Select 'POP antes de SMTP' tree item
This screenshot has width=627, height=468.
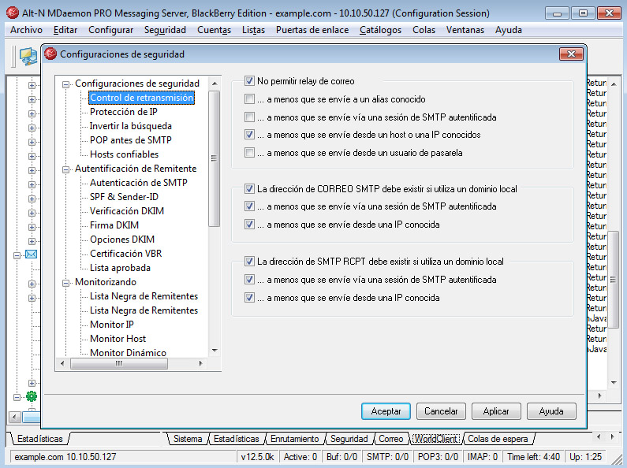point(130,140)
